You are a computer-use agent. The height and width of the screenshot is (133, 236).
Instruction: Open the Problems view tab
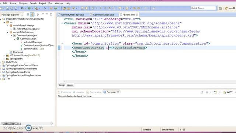(x=64, y=92)
